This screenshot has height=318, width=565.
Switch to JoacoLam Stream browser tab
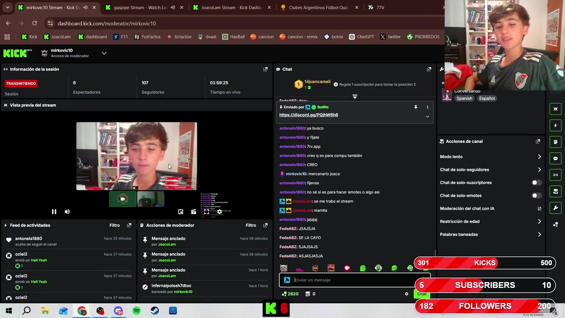click(x=231, y=8)
